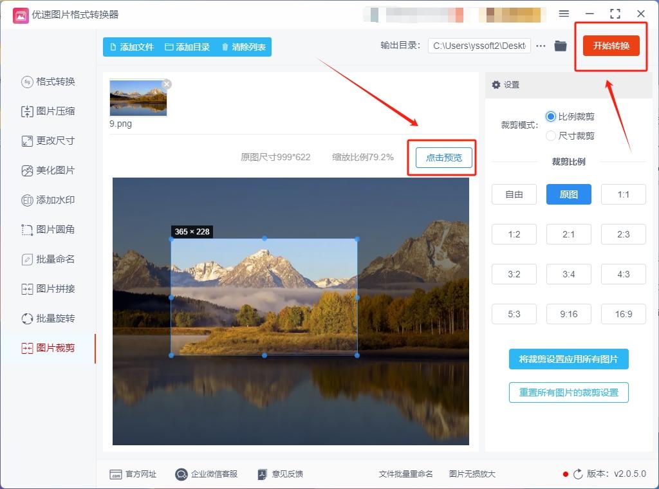The height and width of the screenshot is (489, 659).
Task: Remove 9.png using its X icon
Action: tap(167, 84)
